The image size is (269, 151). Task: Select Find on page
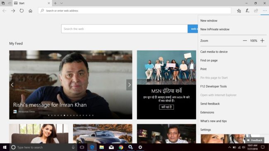(x=209, y=60)
